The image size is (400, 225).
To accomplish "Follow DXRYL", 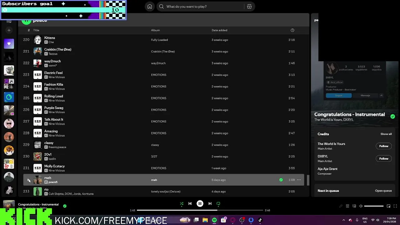I will click(384, 159).
